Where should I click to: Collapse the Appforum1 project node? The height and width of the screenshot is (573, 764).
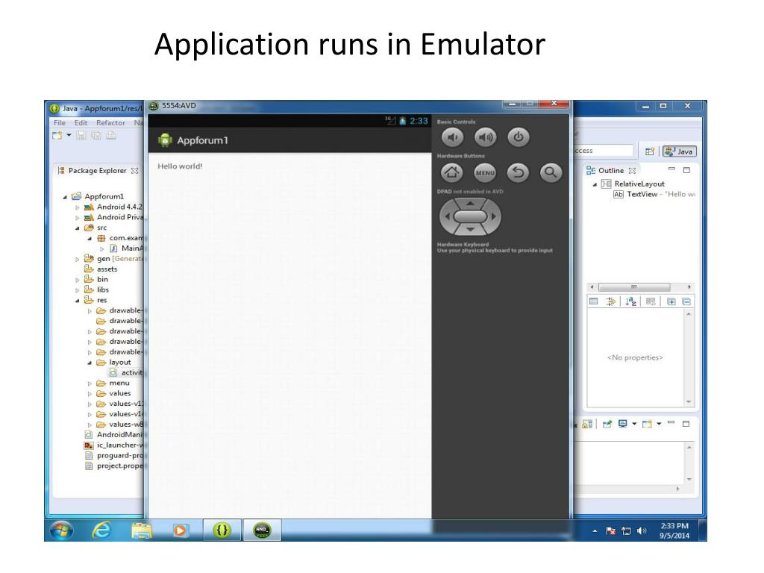pyautogui.click(x=65, y=197)
